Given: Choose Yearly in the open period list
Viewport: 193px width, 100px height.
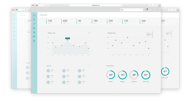Looking at the screenshot, I should click(148, 36).
